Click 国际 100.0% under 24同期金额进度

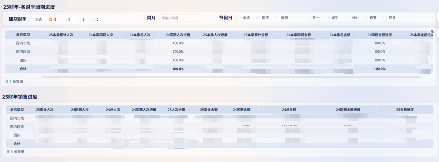pyautogui.click(x=379, y=60)
